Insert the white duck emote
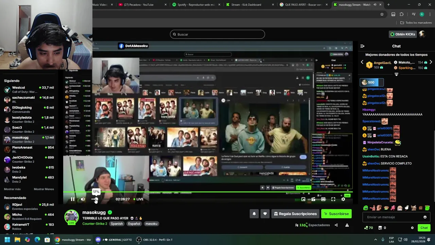435x245 pixels. (x=407, y=208)
